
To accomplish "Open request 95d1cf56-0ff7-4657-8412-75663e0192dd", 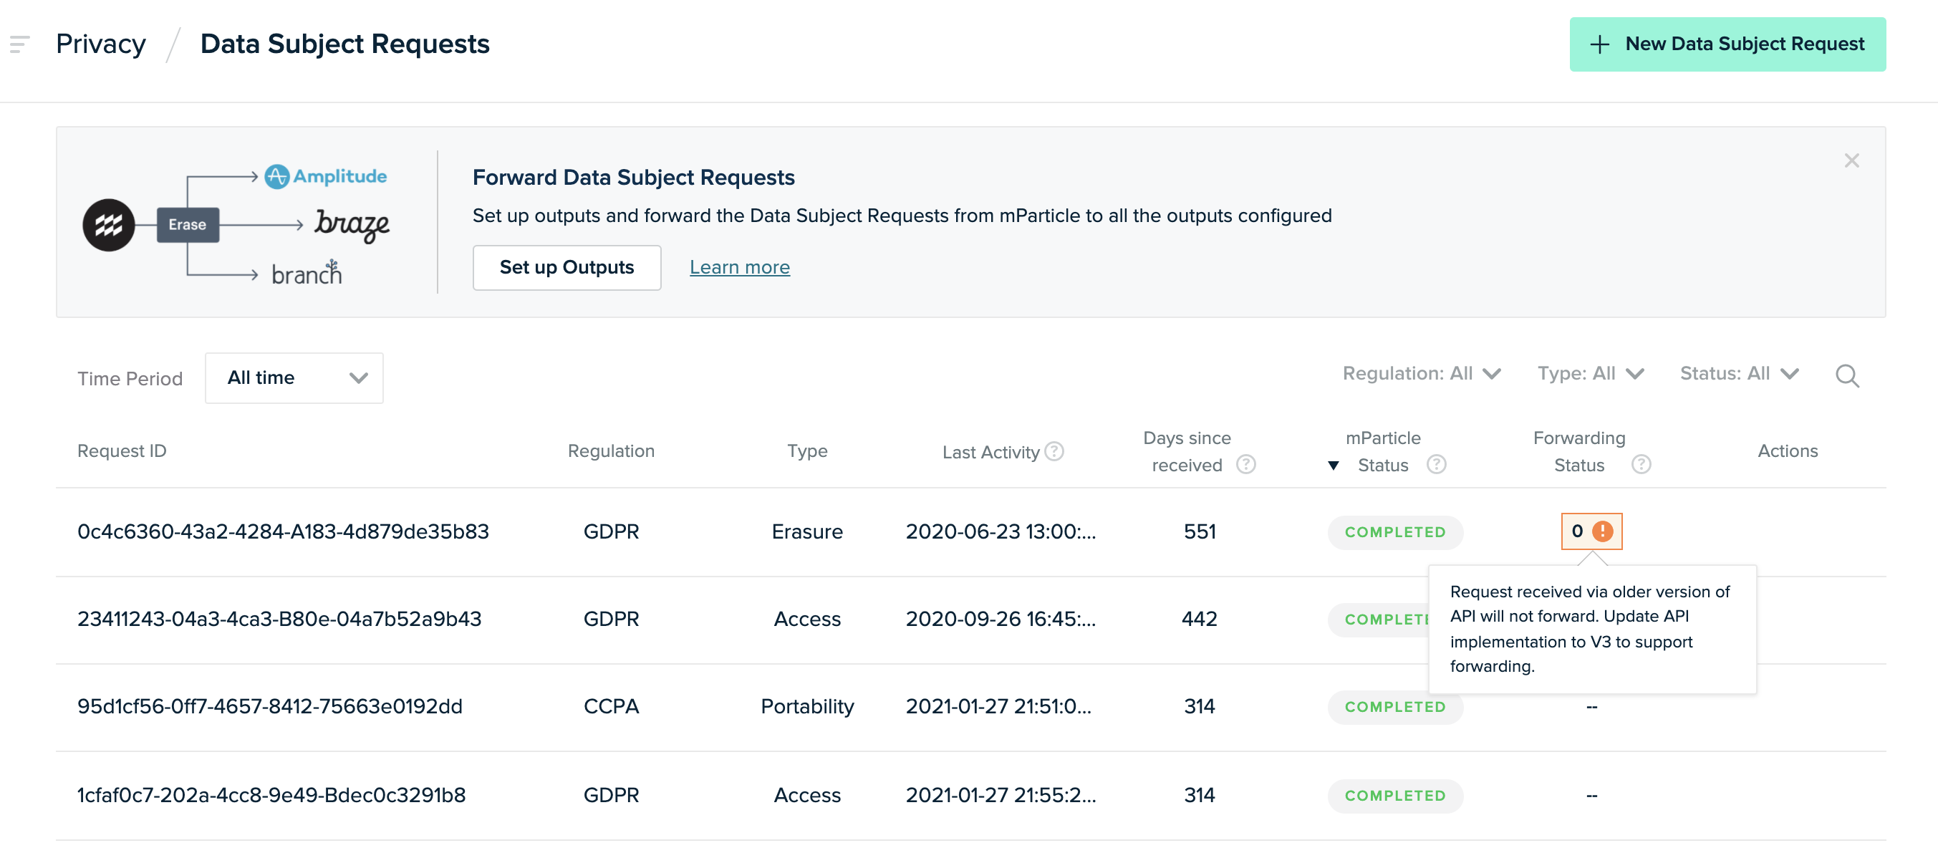I will click(x=270, y=705).
